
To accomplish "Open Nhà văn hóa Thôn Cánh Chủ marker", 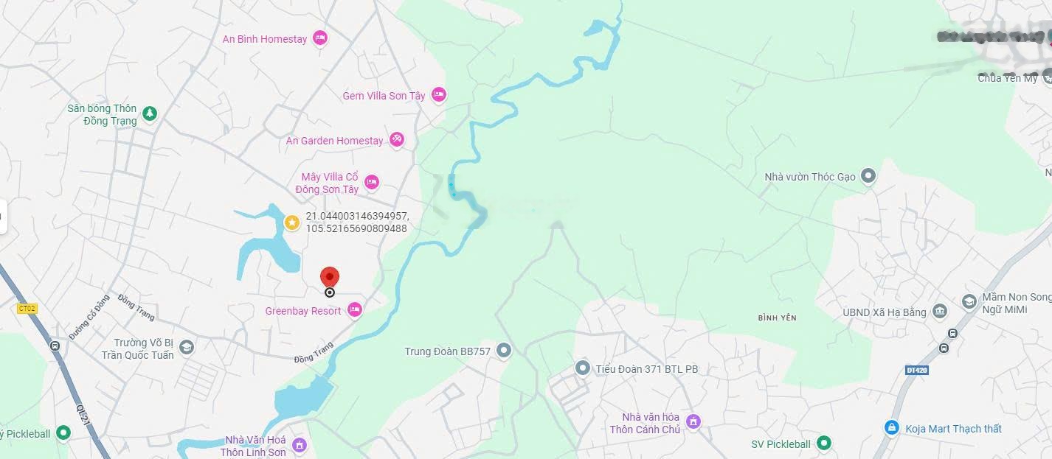I will [693, 421].
